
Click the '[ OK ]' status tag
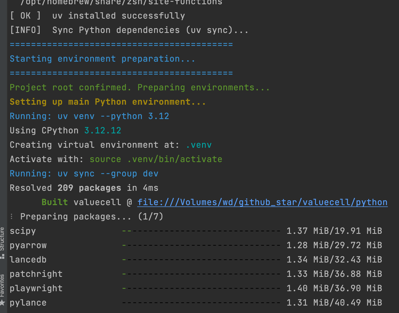[x=25, y=16]
